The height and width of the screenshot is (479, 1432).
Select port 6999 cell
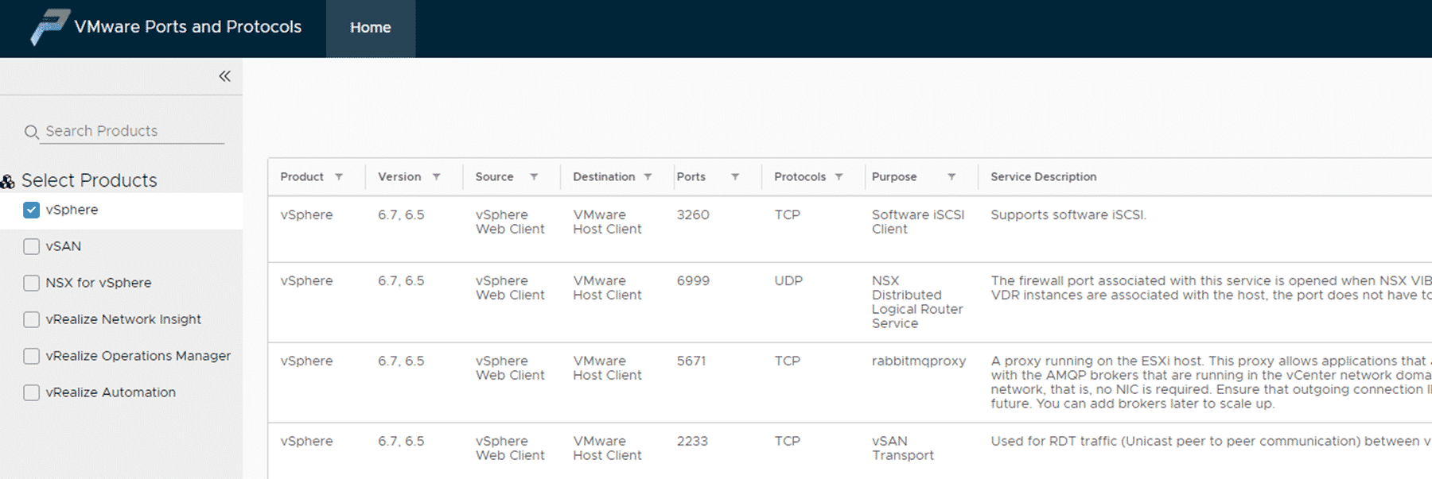point(693,281)
